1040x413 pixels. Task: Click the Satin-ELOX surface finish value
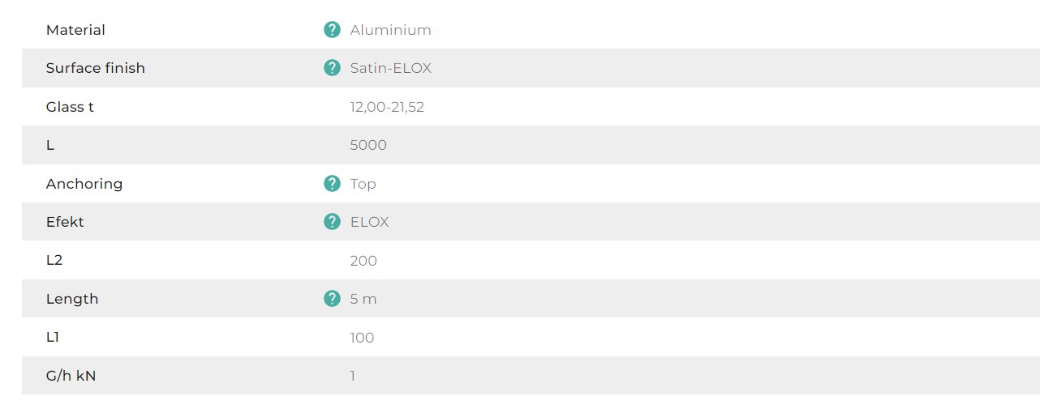coord(391,68)
